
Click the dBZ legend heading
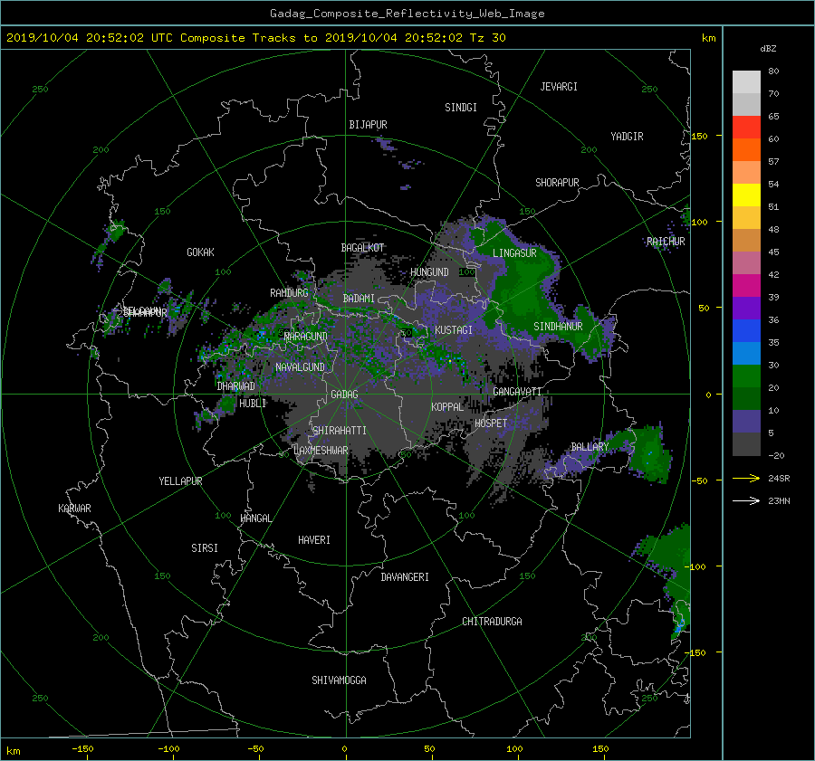[x=768, y=48]
